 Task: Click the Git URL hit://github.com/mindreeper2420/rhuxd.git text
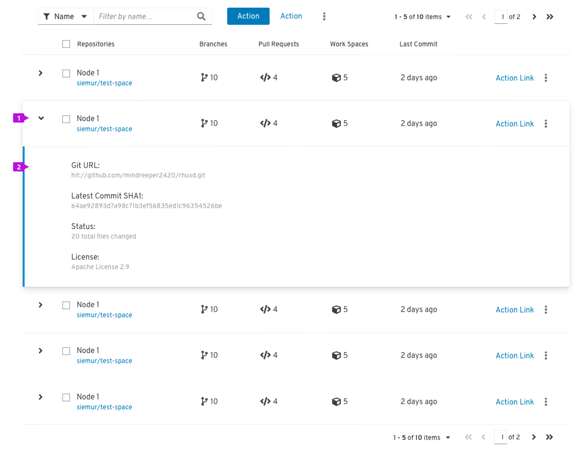(138, 176)
